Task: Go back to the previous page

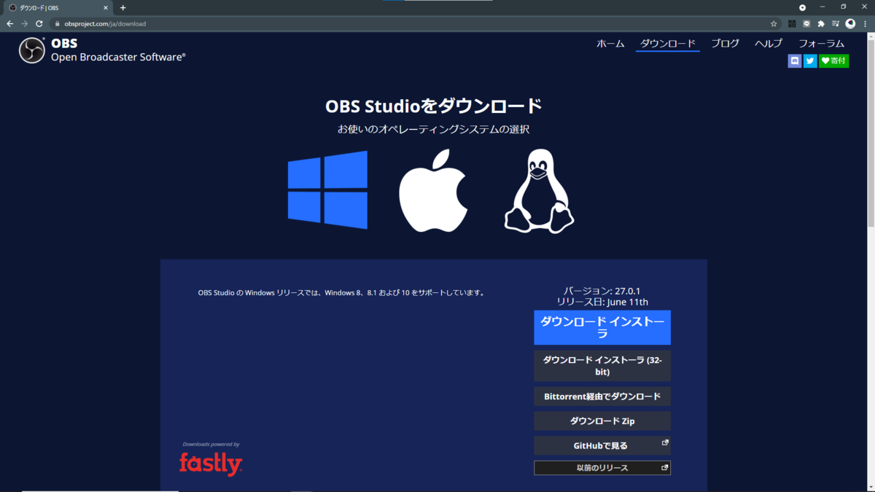Action: (x=10, y=24)
